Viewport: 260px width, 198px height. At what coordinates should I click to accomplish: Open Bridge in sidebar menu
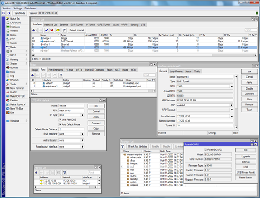(13, 35)
